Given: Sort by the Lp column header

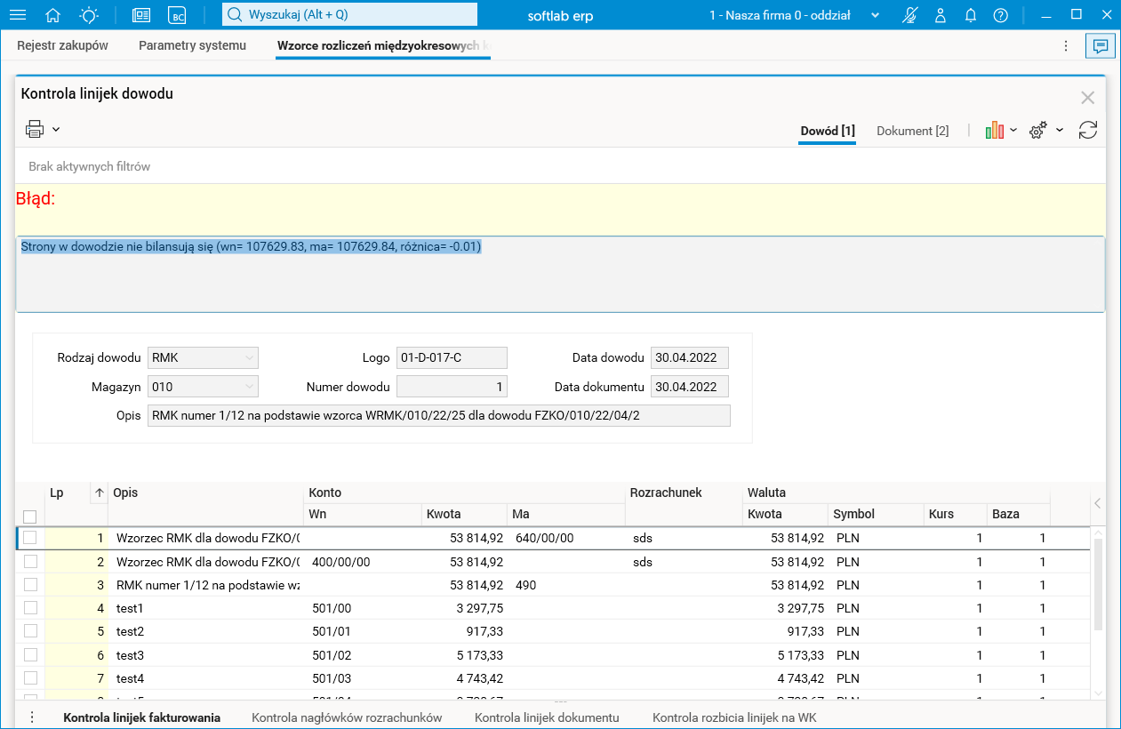Looking at the screenshot, I should (57, 493).
